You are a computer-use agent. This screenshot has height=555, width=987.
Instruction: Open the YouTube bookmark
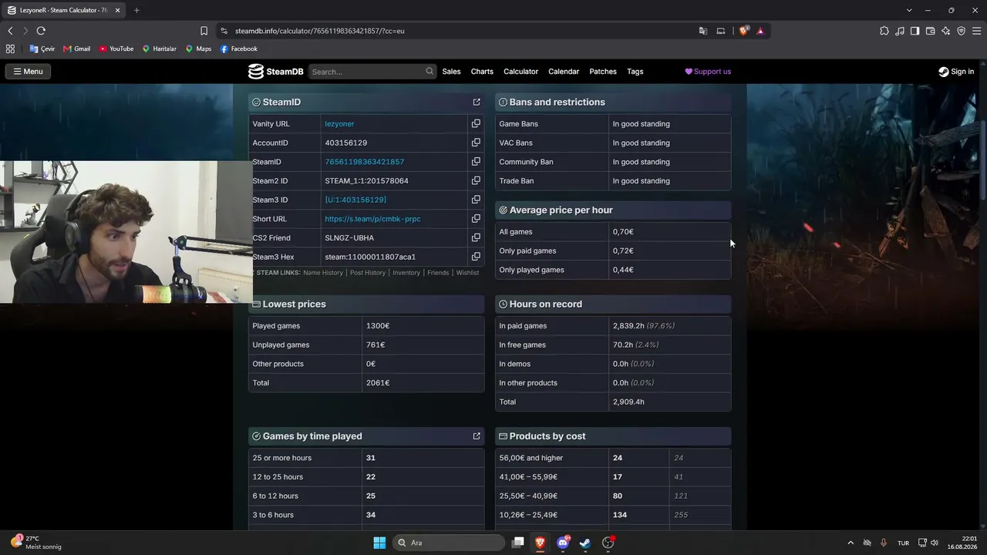point(116,49)
